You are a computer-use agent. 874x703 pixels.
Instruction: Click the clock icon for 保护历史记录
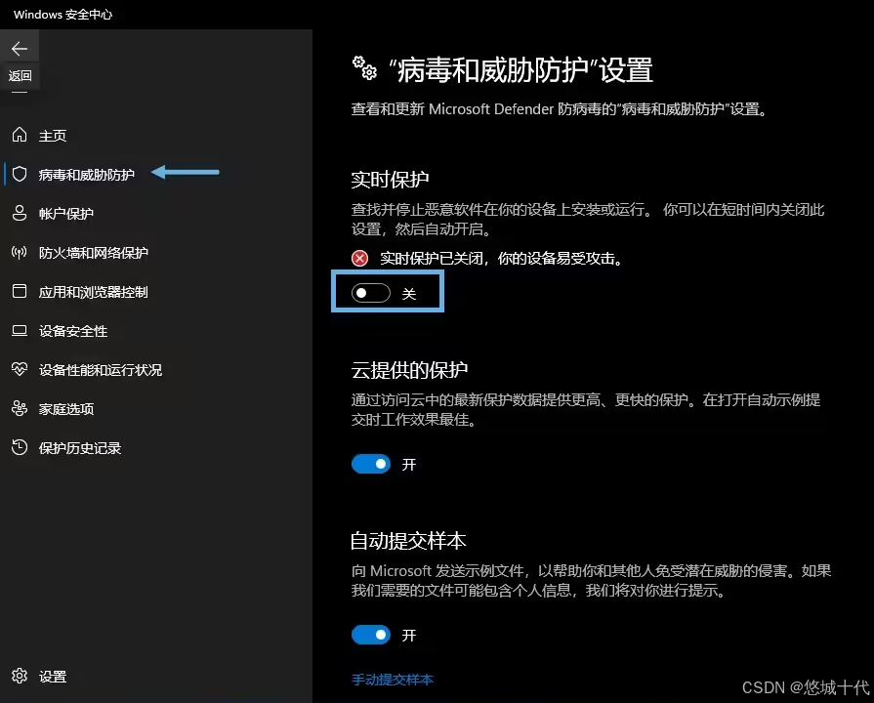coord(20,447)
